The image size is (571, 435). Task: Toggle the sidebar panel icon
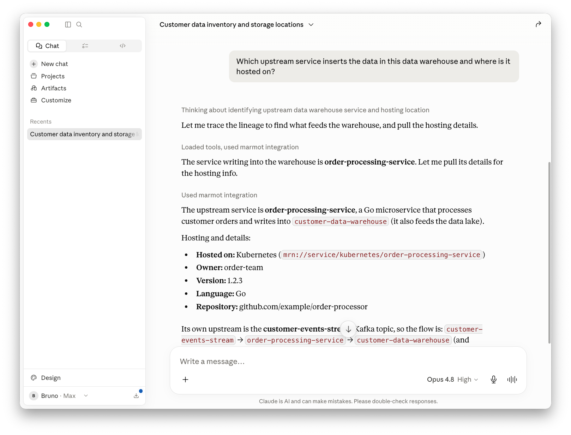[68, 24]
